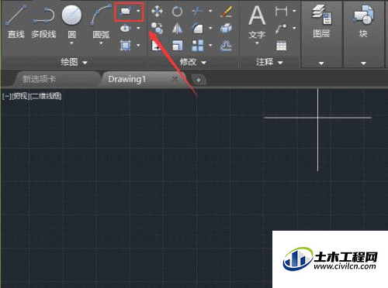
Task: Expand the Text (文字) options arrow
Action: click(257, 43)
